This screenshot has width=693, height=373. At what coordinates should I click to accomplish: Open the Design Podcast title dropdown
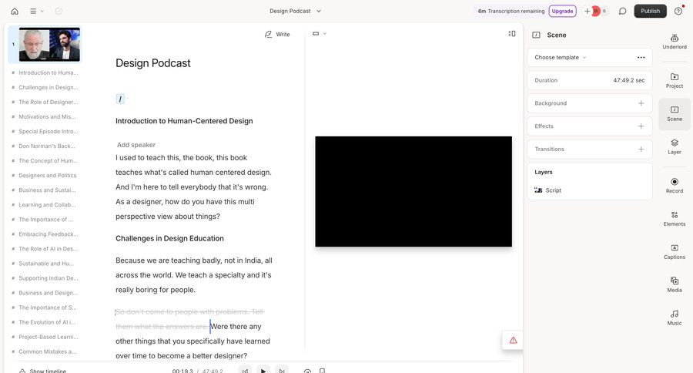coord(296,11)
